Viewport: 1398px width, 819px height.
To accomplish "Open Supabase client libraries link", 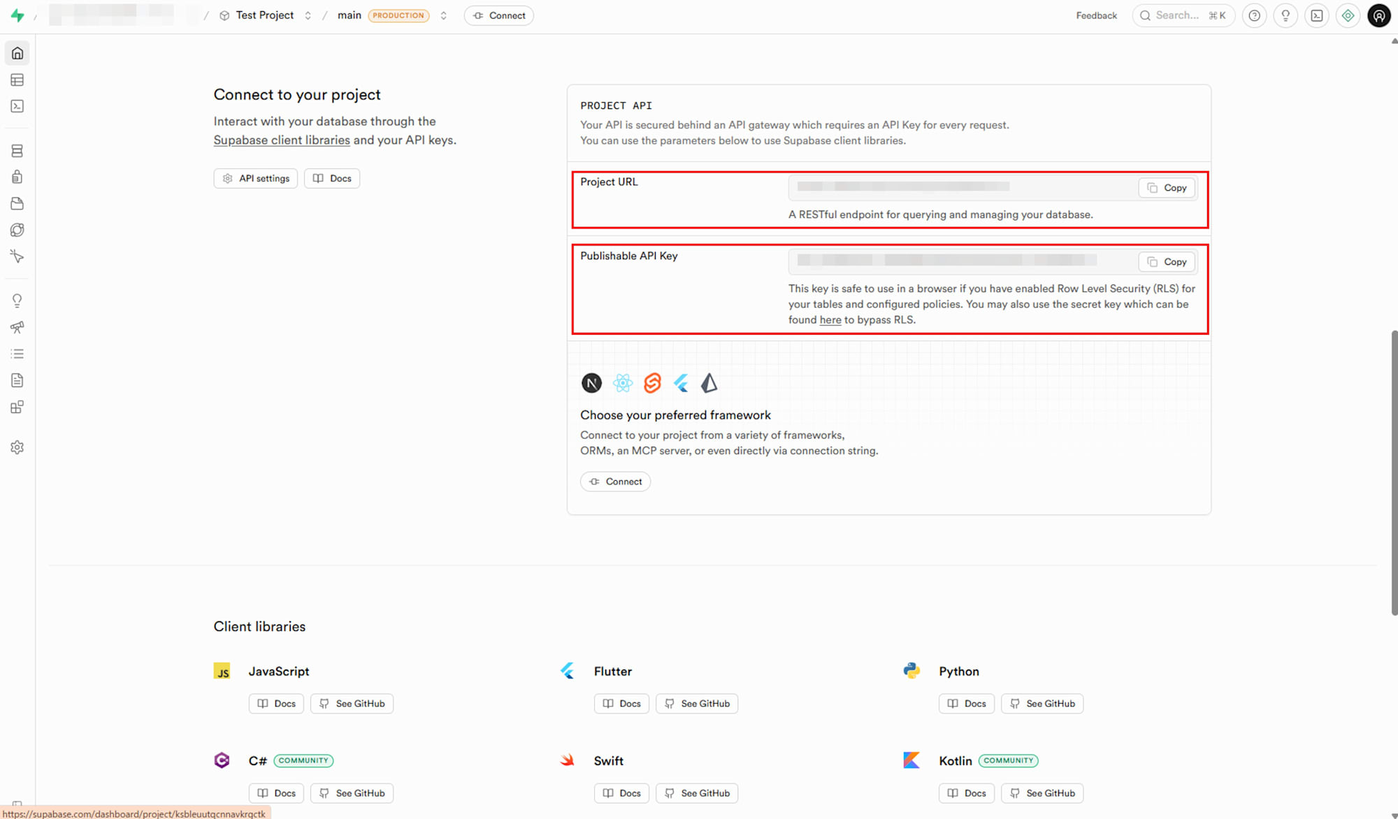I will pos(282,140).
